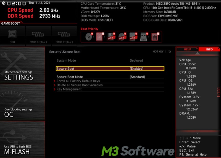Click the Security\Secure Boot breadcrumb
The width and height of the screenshot is (221, 158).
click(x=65, y=52)
